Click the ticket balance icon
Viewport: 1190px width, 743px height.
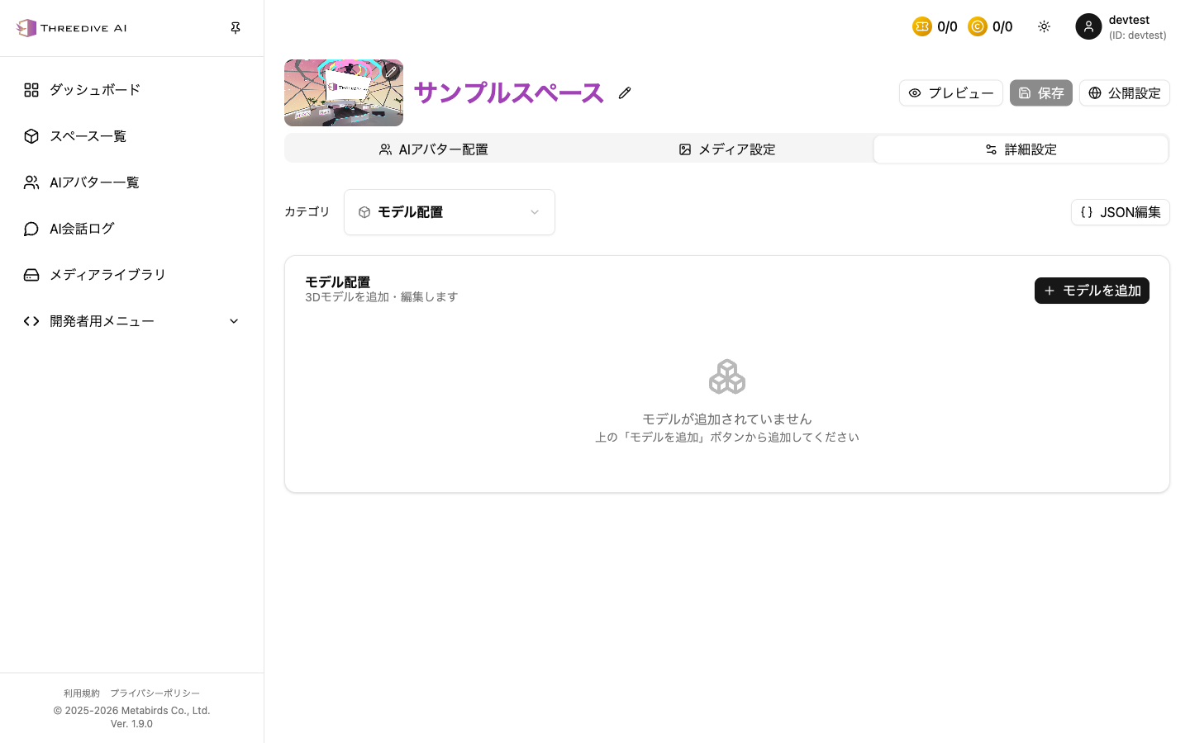coord(922,27)
